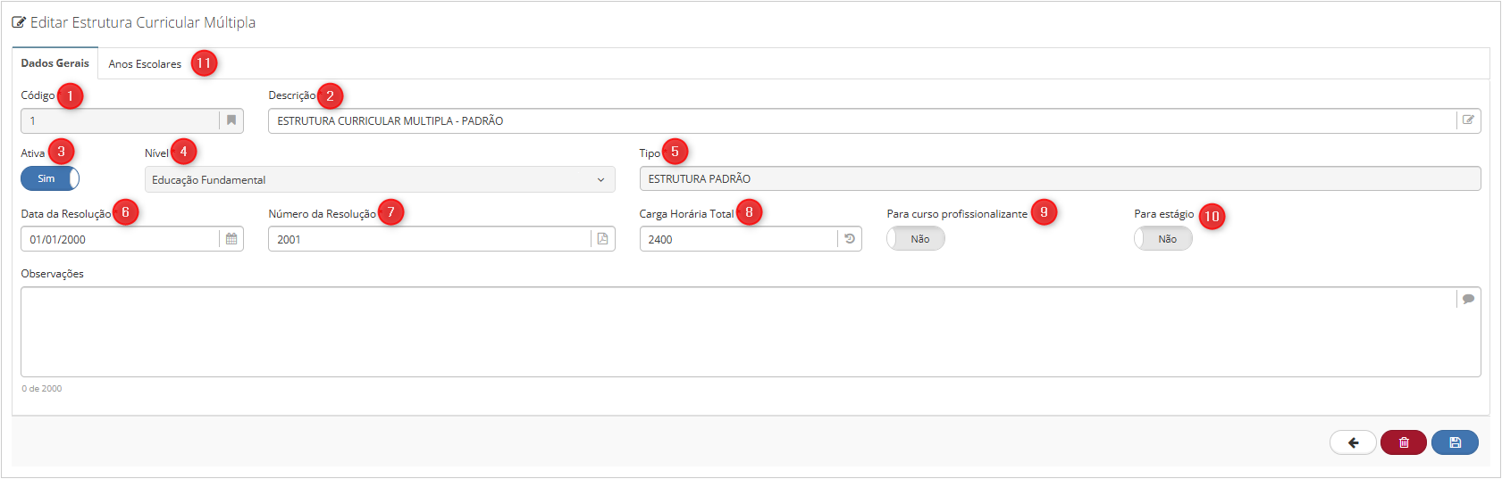
Task: Click the bookmark icon in Código field
Action: point(231,120)
